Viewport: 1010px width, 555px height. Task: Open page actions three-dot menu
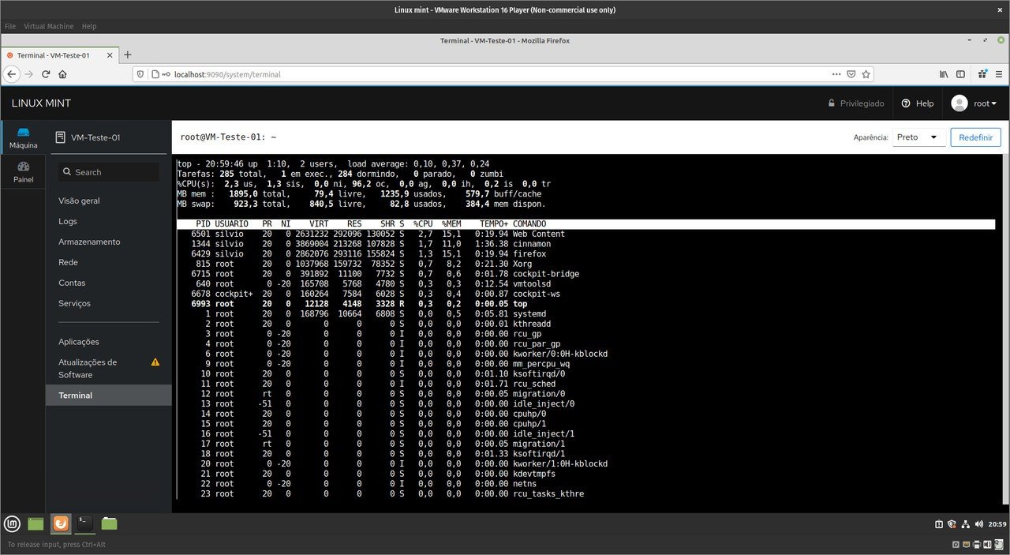[x=836, y=74]
